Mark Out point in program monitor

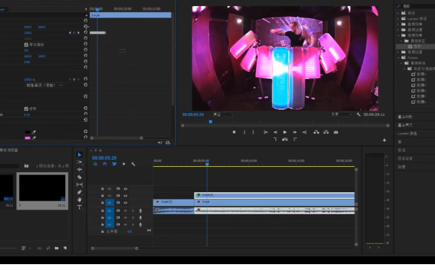pyautogui.click(x=253, y=132)
